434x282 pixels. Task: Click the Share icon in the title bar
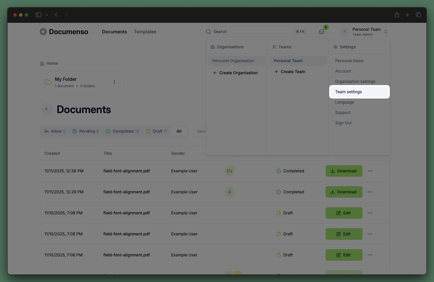[397, 15]
